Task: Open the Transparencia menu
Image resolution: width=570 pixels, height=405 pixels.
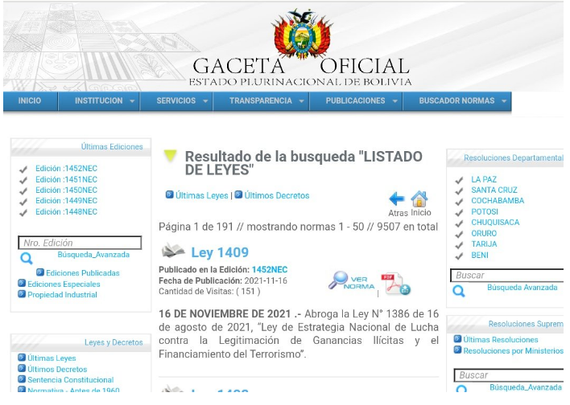Action: [261, 101]
